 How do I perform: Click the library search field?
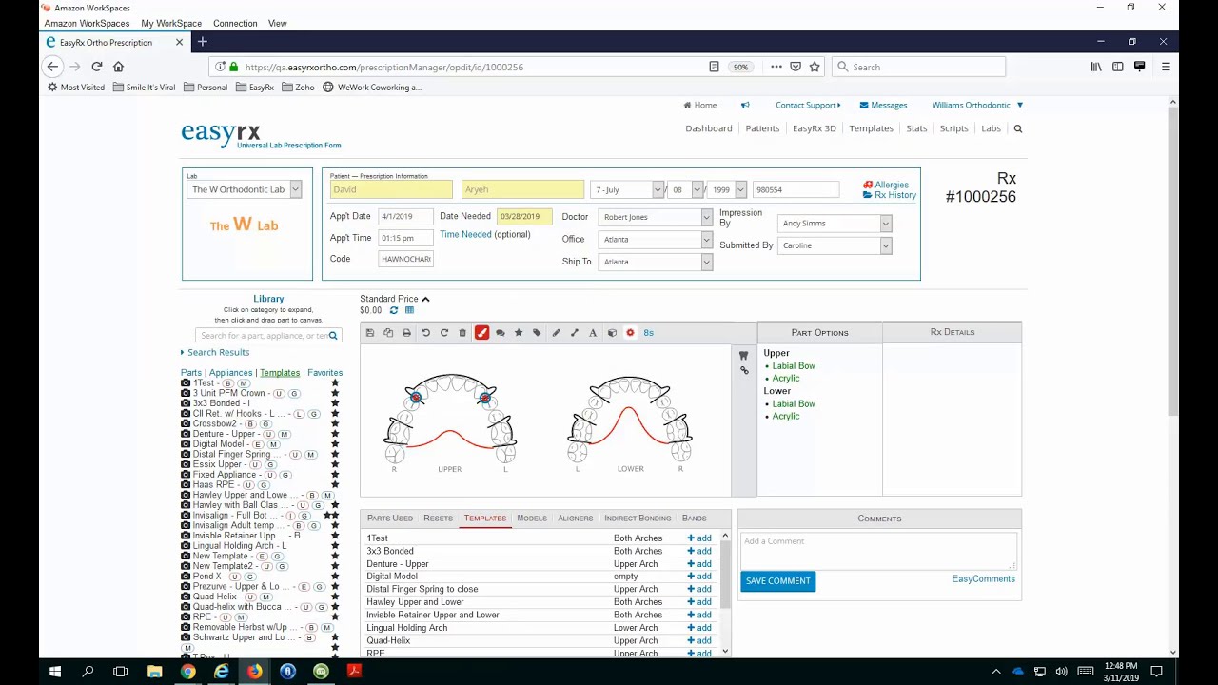(x=267, y=336)
